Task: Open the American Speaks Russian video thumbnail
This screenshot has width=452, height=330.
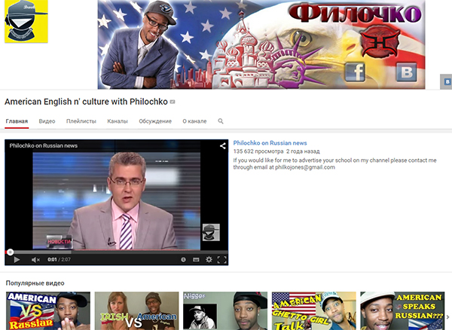Action: 402,310
